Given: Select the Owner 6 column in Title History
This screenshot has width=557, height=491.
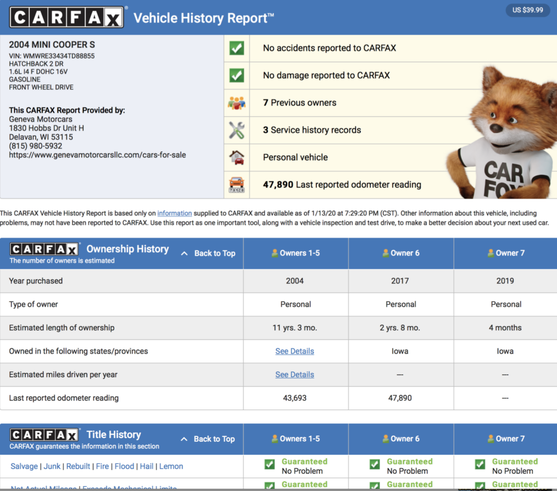Looking at the screenshot, I should pos(401,439).
